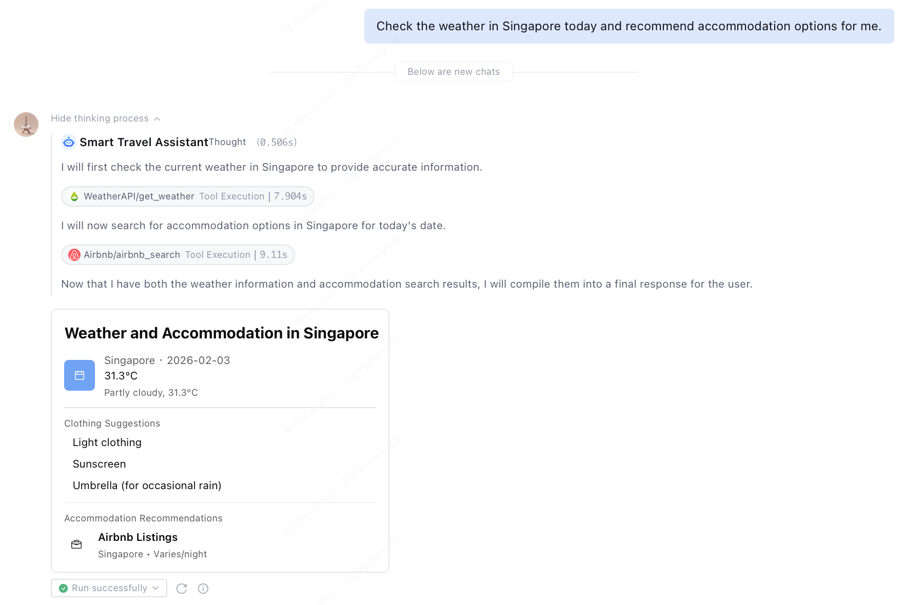The image size is (903, 605).
Task: Click the Eiffel Tower user avatar
Action: click(x=26, y=125)
